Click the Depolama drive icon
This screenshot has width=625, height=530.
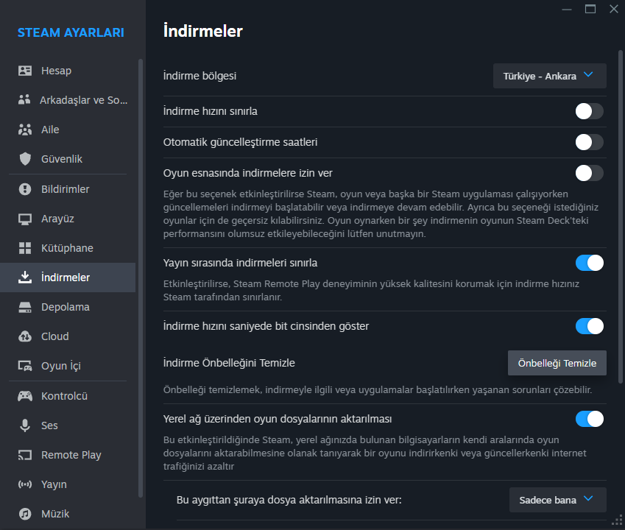click(x=25, y=307)
